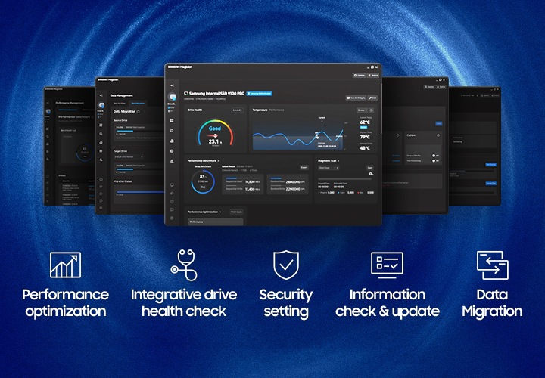Select drive avatar in Performance Management window sidebar
The image size is (545, 378).
coord(48,112)
